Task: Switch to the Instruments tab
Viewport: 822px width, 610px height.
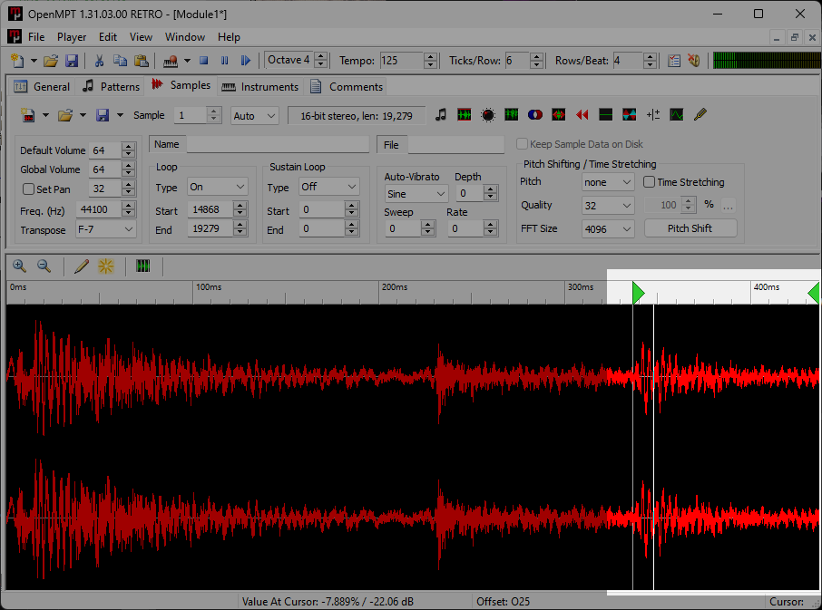Action: coord(259,87)
